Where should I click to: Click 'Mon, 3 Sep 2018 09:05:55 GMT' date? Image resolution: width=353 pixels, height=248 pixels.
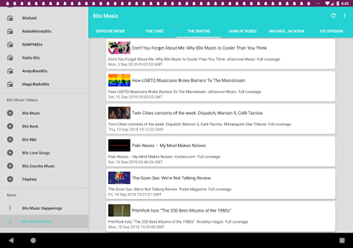(x=135, y=64)
